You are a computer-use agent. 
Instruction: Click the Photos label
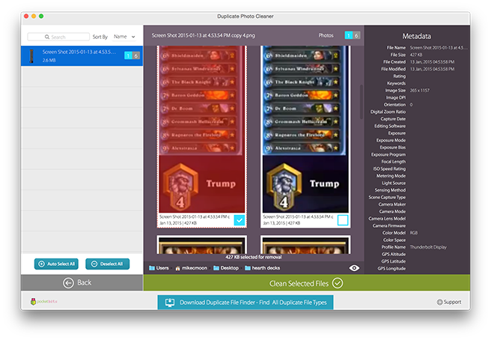326,35
